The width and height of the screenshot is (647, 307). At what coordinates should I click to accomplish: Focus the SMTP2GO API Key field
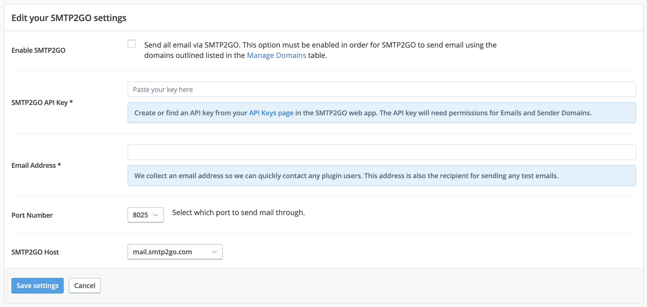(x=382, y=89)
